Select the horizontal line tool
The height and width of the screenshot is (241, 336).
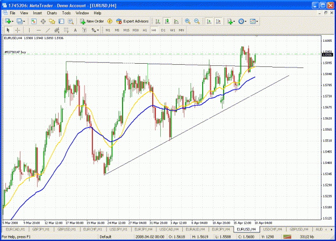[39, 31]
